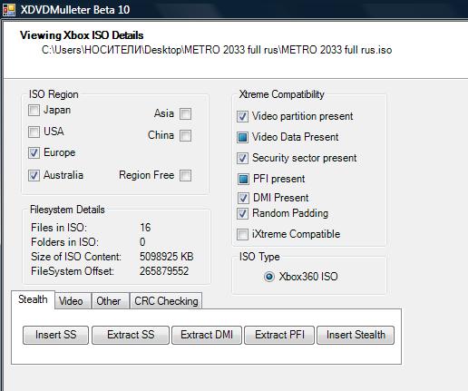Toggle Security sector present checkbox
Image resolution: width=468 pixels, height=391 pixels.
pos(242,158)
